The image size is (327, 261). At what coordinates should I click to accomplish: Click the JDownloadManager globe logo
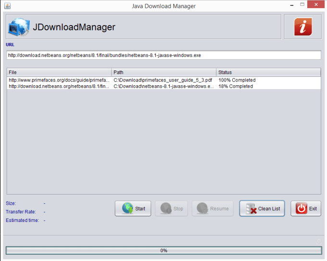tap(19, 27)
